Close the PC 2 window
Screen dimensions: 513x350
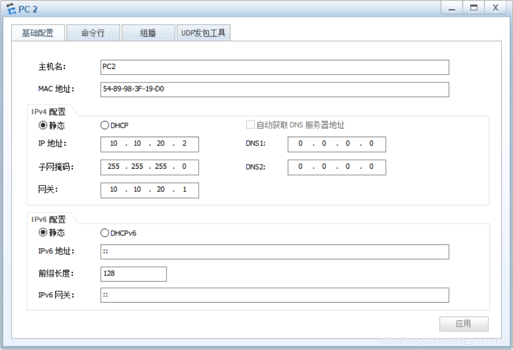[x=496, y=8]
